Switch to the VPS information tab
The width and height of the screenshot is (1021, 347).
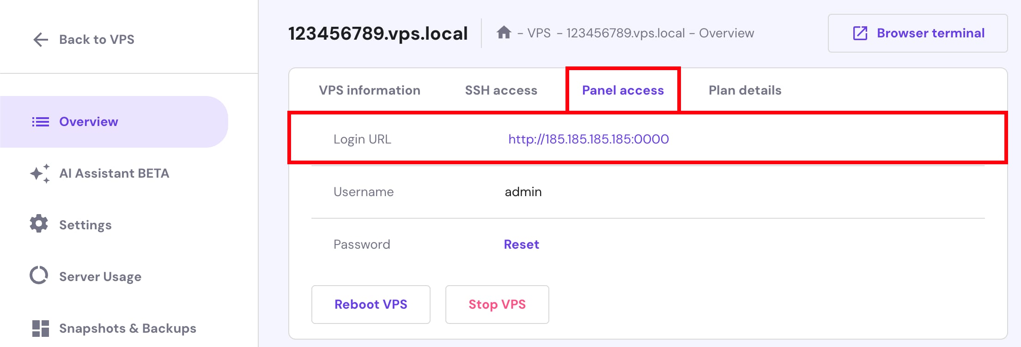(x=369, y=90)
